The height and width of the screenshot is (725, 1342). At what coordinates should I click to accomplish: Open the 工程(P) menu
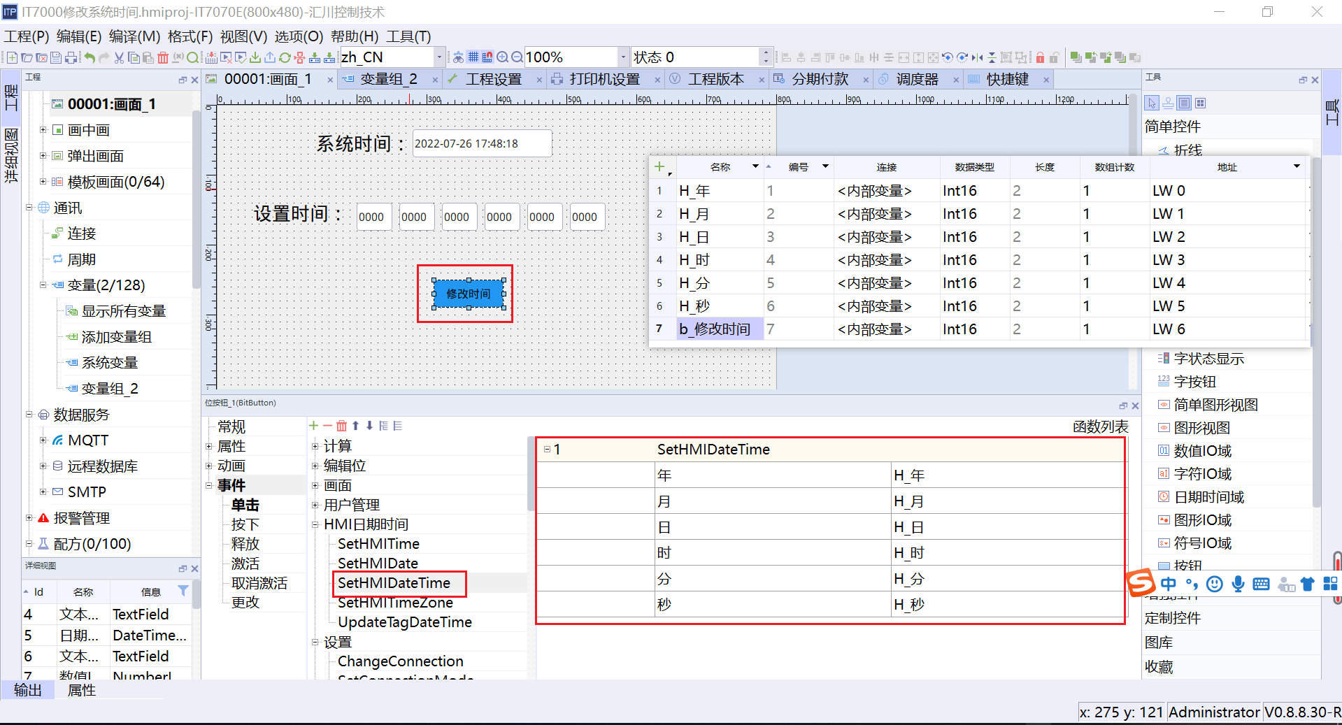27,36
